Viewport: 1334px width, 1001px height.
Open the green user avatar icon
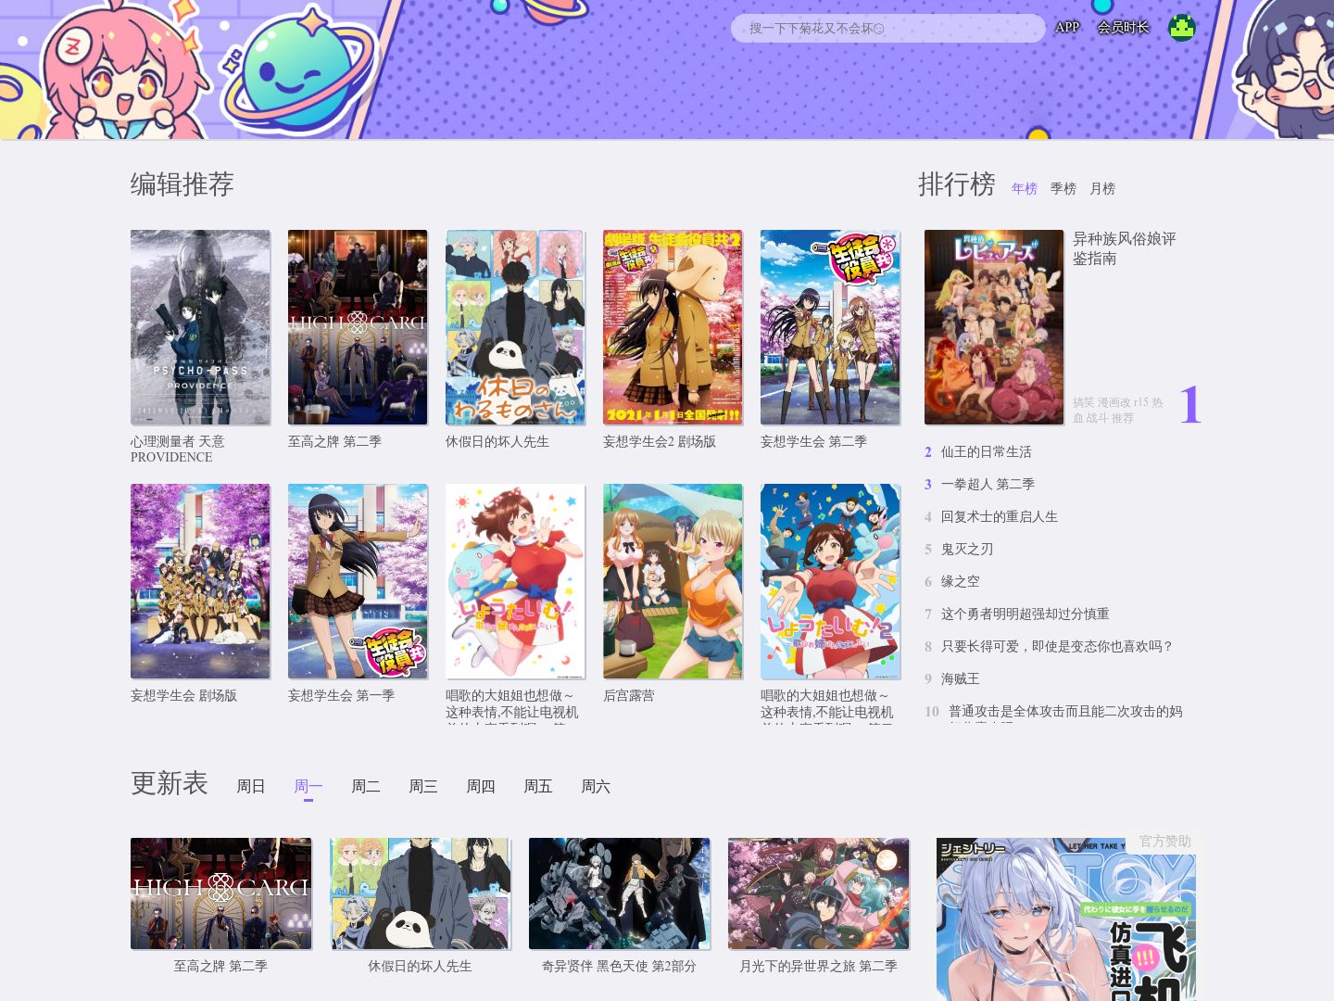[1181, 28]
